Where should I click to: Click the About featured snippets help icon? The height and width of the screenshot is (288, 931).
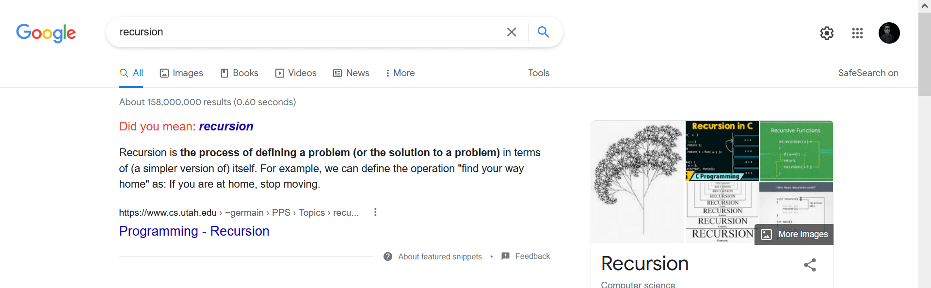point(388,256)
